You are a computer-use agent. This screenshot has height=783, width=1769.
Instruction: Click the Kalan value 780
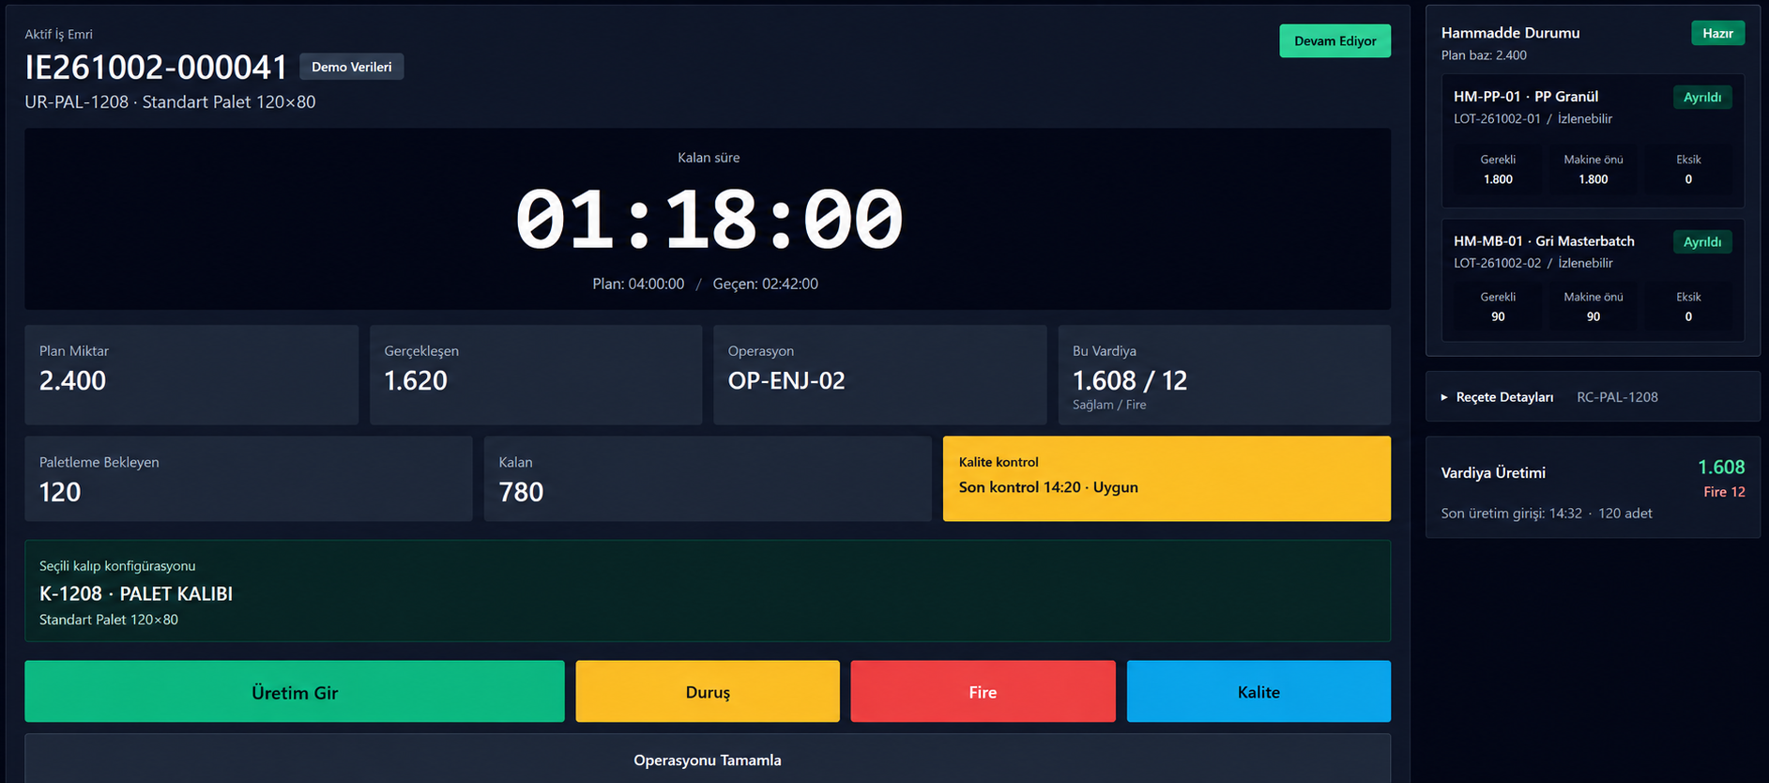tap(521, 492)
